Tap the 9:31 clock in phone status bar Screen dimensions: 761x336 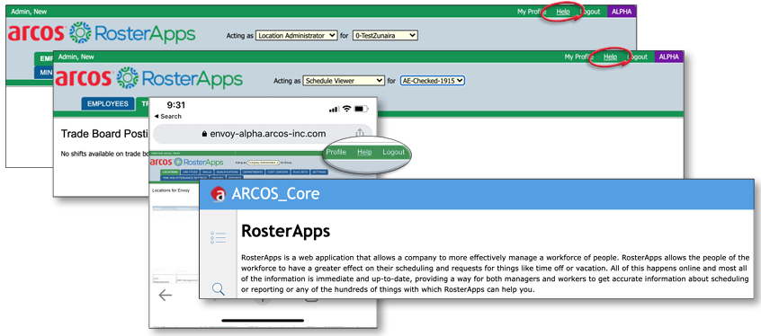175,105
